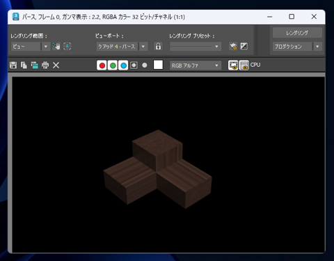Minimize the rendered frame window

(x=269, y=17)
